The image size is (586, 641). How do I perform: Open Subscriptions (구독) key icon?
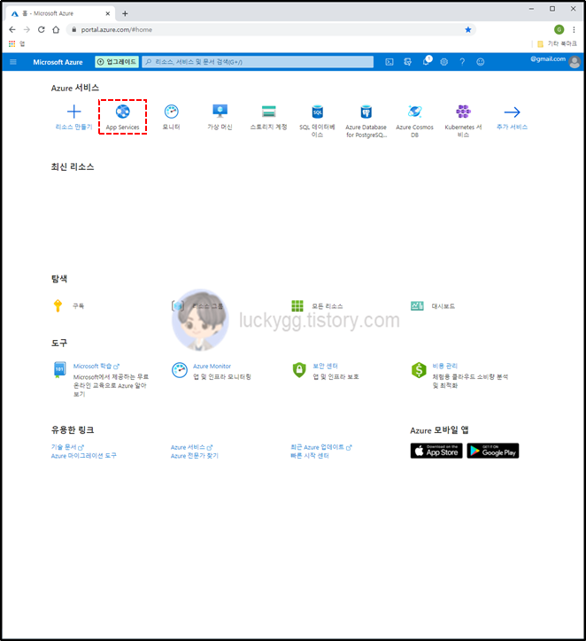pos(58,305)
